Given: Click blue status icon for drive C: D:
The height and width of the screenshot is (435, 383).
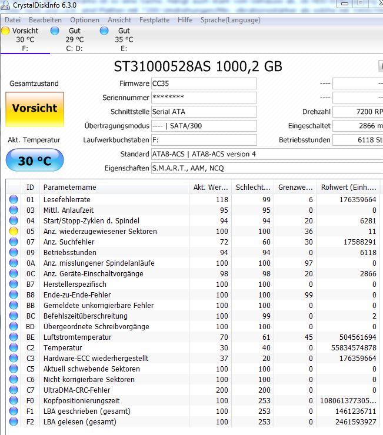Looking at the screenshot, I should (55, 31).
